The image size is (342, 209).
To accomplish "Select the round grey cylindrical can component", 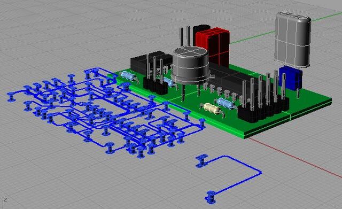I will click(190, 65).
